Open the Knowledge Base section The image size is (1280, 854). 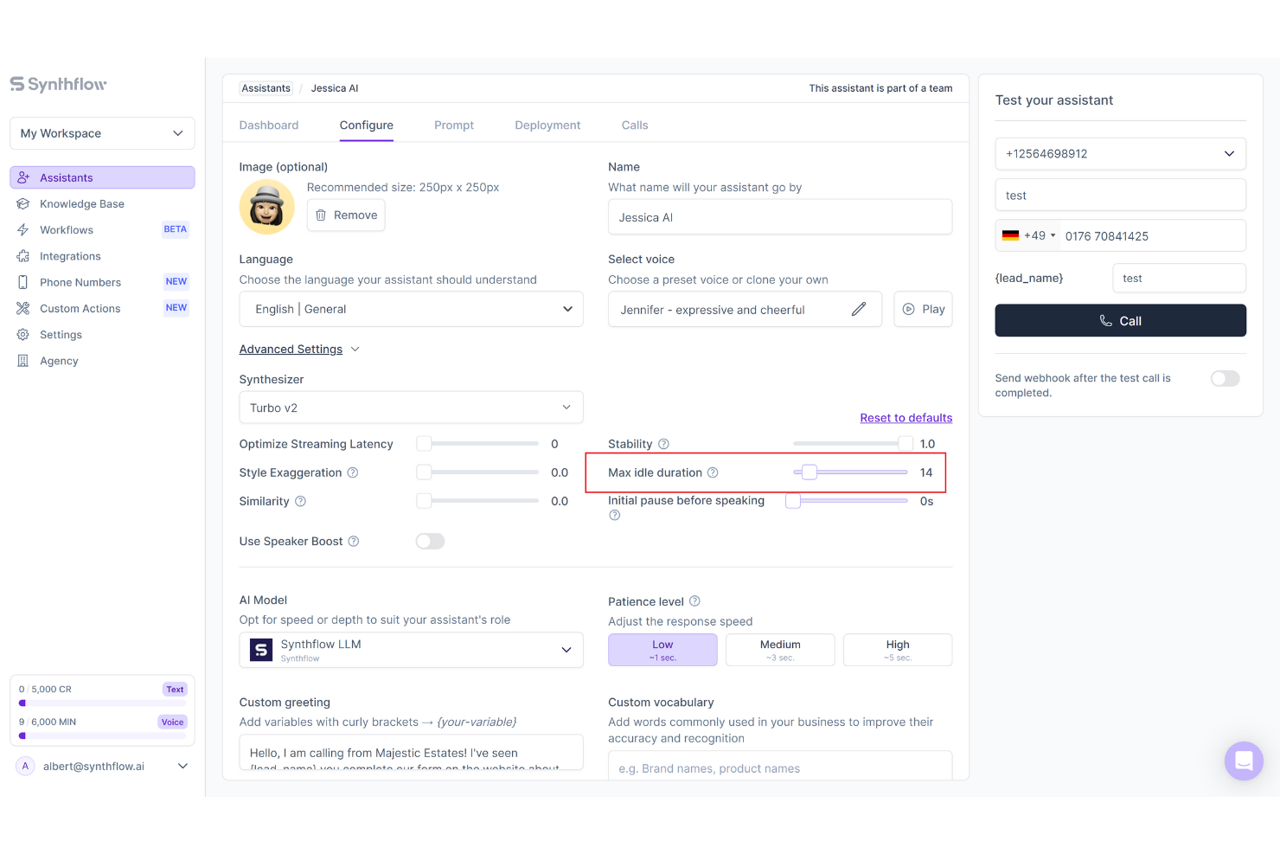pyautogui.click(x=81, y=203)
